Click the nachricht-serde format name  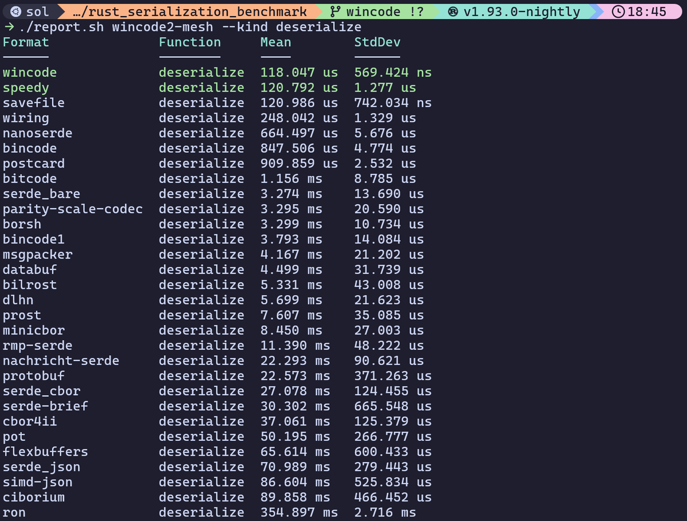pyautogui.click(x=61, y=360)
